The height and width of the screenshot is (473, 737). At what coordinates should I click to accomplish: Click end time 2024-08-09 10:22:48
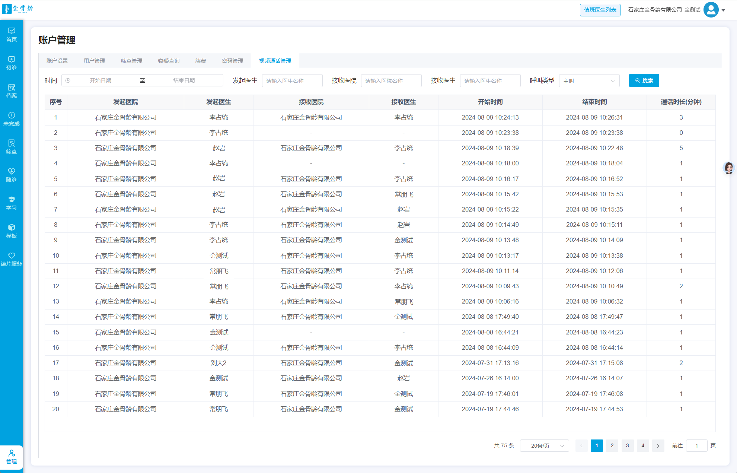click(594, 148)
